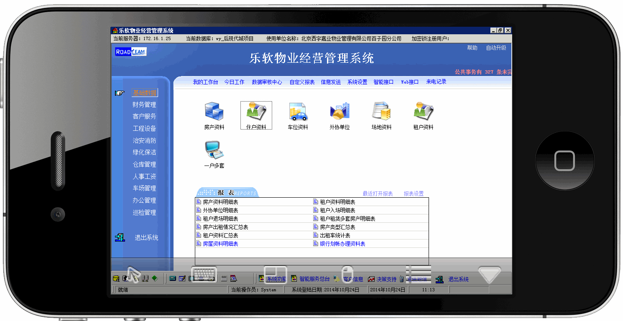The image size is (623, 321).
Task: Open report 出租率统计表
Action: tap(335, 235)
